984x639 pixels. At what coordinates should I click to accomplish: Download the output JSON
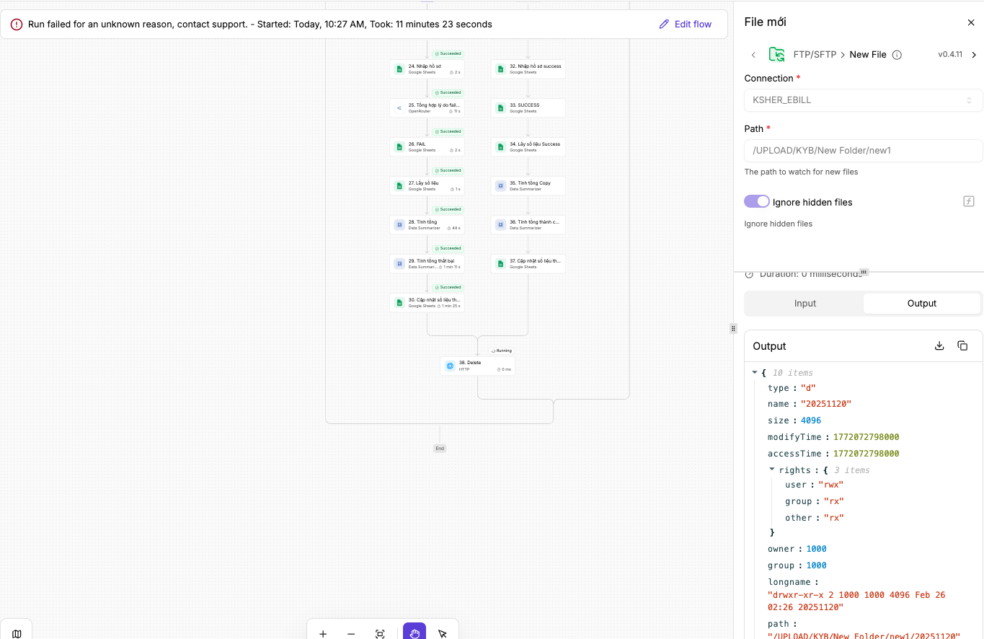coord(939,346)
